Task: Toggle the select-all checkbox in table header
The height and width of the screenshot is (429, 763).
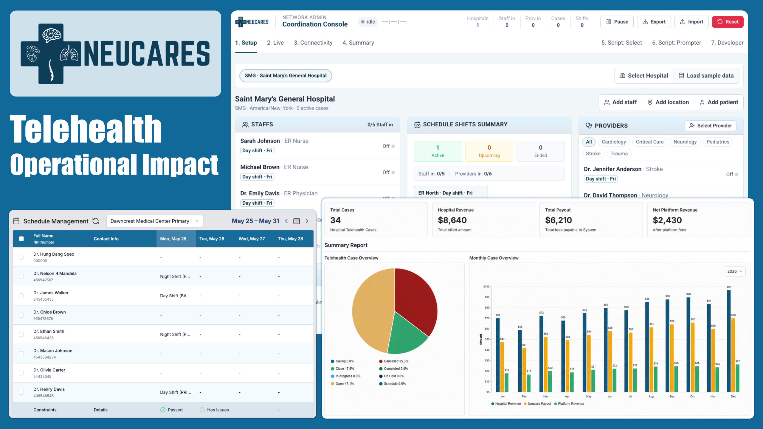Action: tap(21, 239)
